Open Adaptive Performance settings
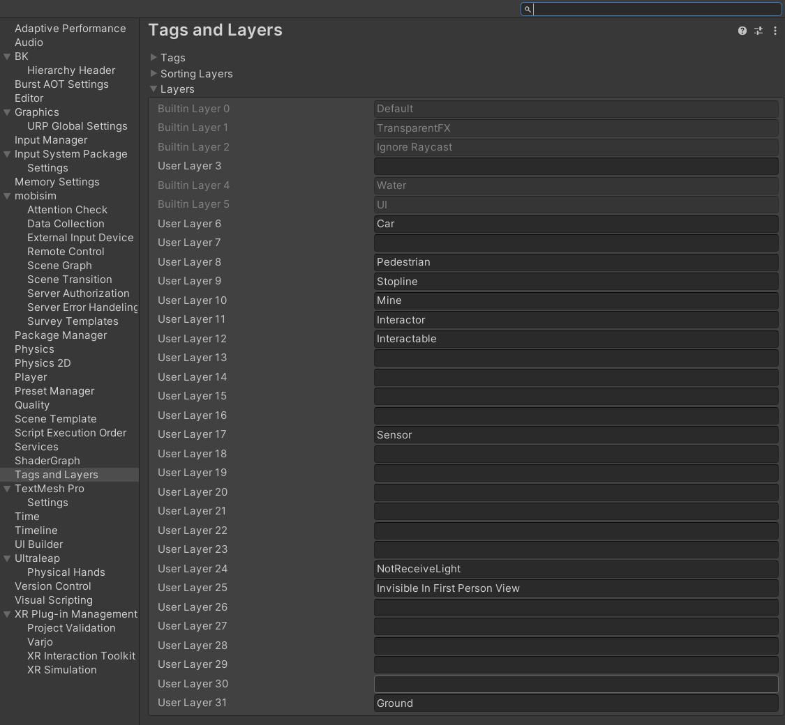Image resolution: width=785 pixels, height=725 pixels. (70, 29)
